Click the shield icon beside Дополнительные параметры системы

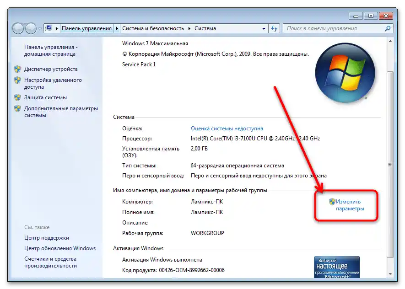point(17,108)
